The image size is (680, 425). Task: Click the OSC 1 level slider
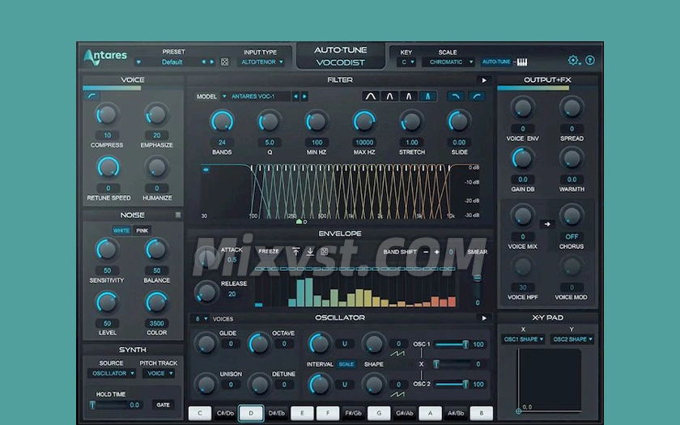tap(450, 344)
